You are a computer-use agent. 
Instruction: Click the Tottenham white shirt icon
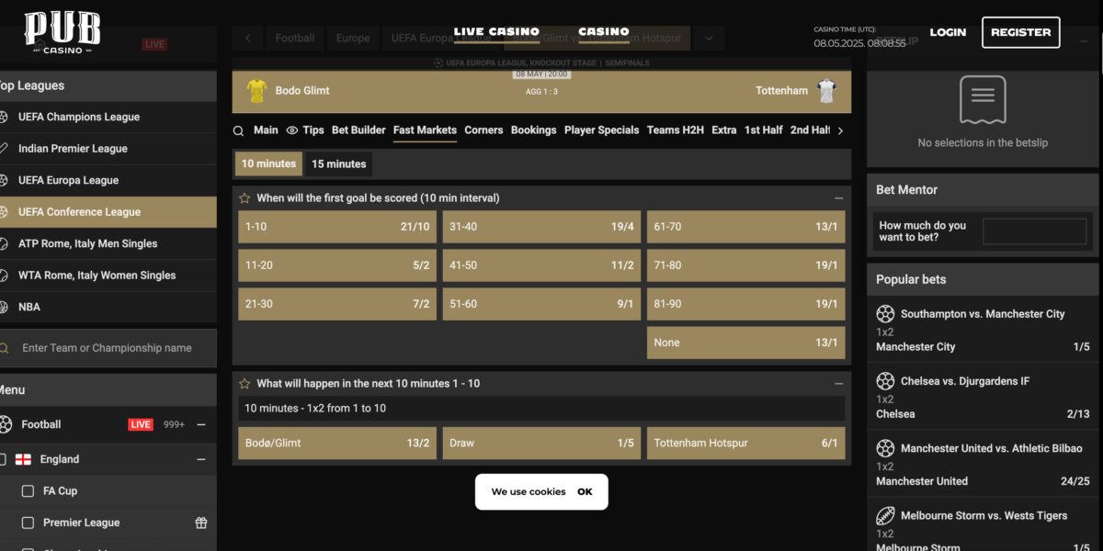tap(826, 91)
